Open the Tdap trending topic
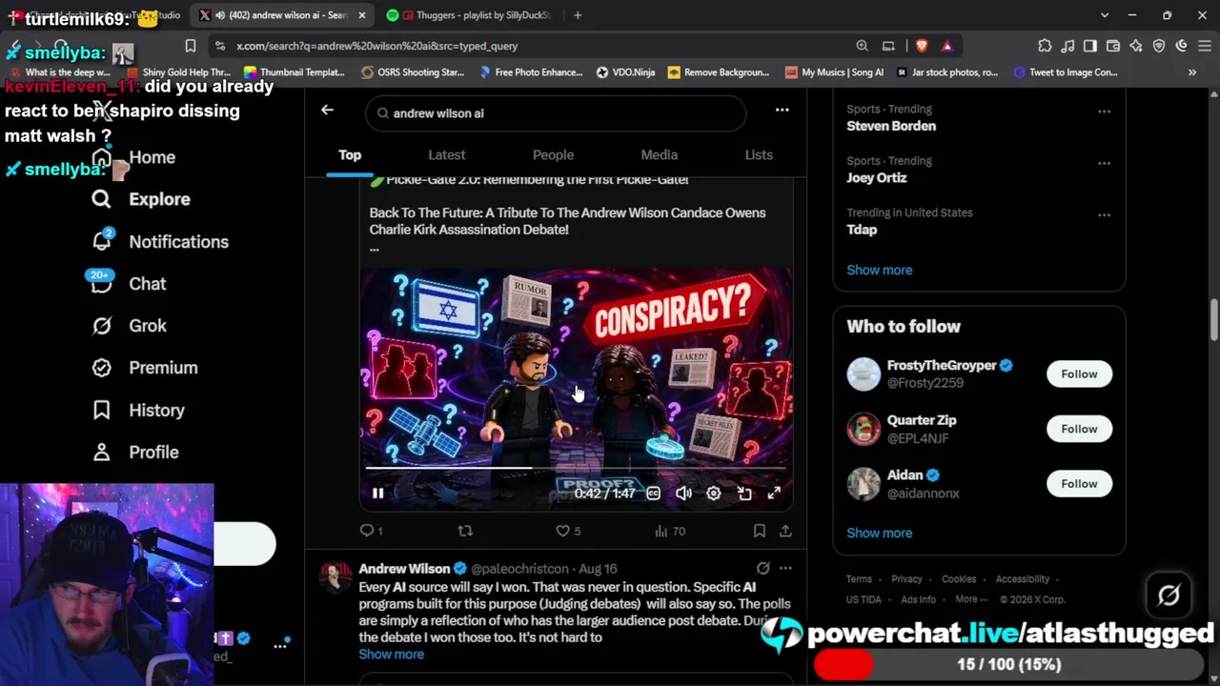The image size is (1220, 686). [x=862, y=230]
